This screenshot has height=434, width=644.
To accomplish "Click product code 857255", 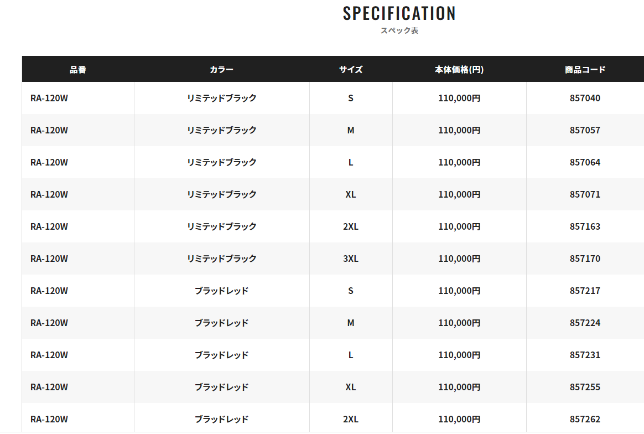I will click(x=585, y=387).
